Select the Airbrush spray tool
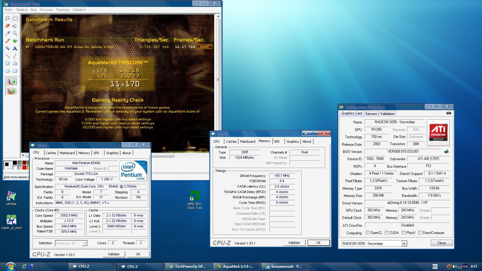The width and height of the screenshot is (482, 271). pyautogui.click(x=8, y=48)
